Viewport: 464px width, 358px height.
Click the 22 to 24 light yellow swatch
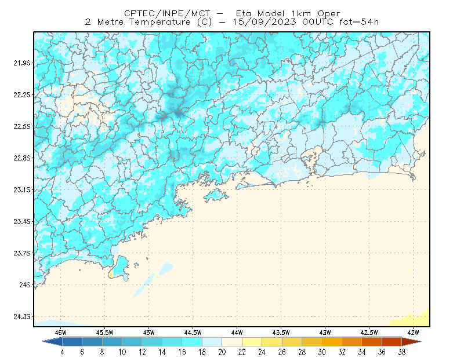click(x=252, y=342)
